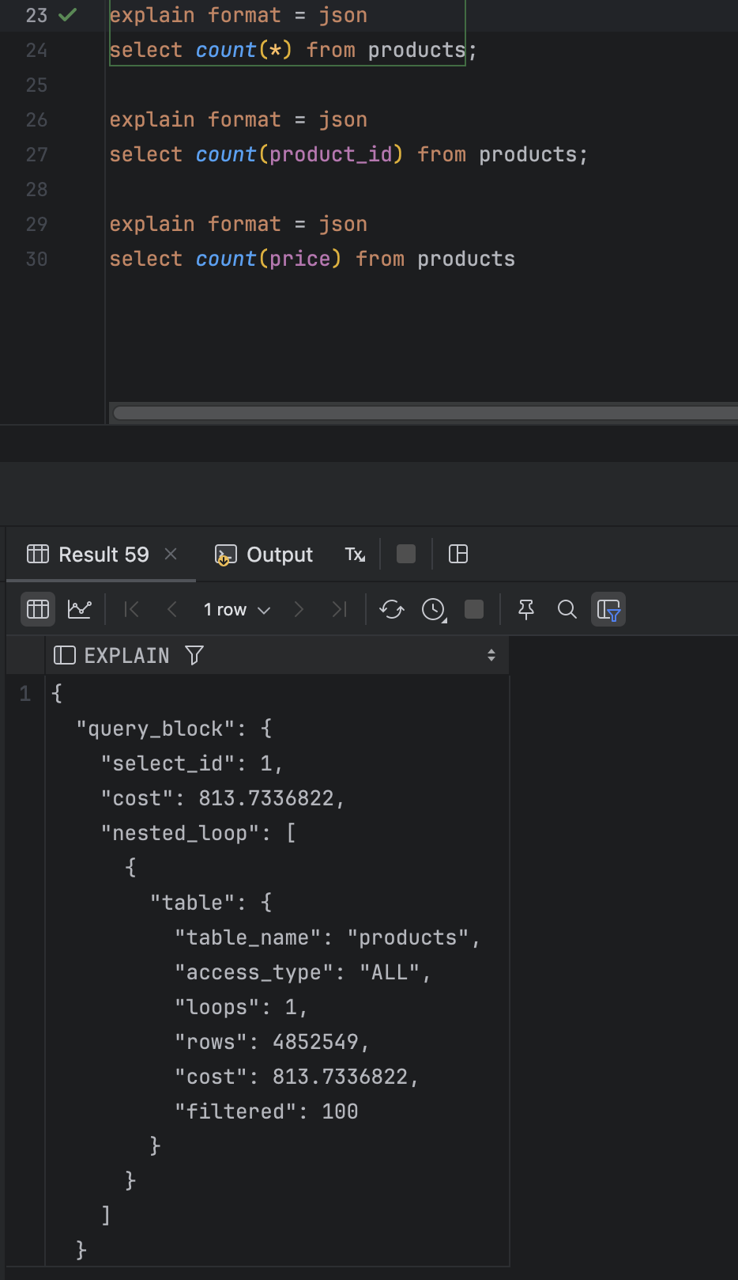Select result row number 1
This screenshot has width=738, height=1280.
coord(25,694)
